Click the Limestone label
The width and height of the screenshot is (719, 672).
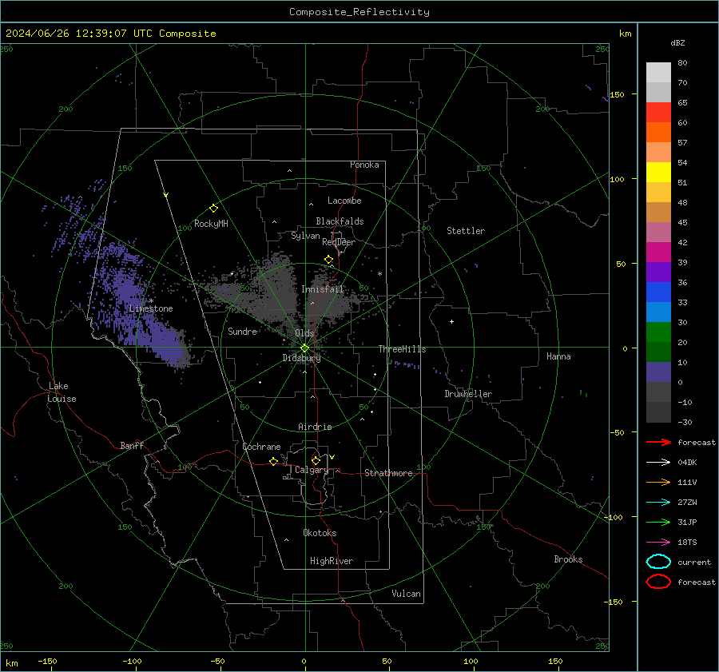tap(151, 308)
